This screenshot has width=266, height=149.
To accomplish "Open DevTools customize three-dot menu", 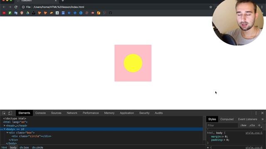I will pyautogui.click(x=256, y=113).
